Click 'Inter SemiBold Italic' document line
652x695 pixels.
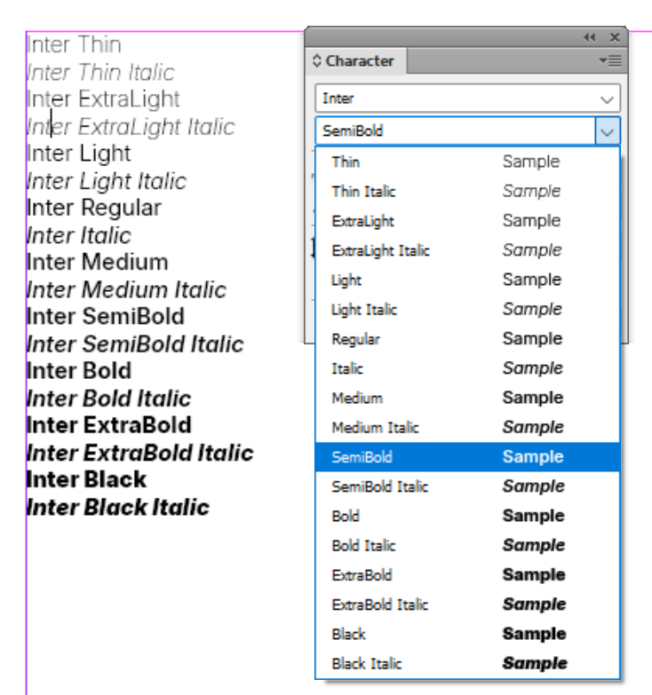click(135, 344)
